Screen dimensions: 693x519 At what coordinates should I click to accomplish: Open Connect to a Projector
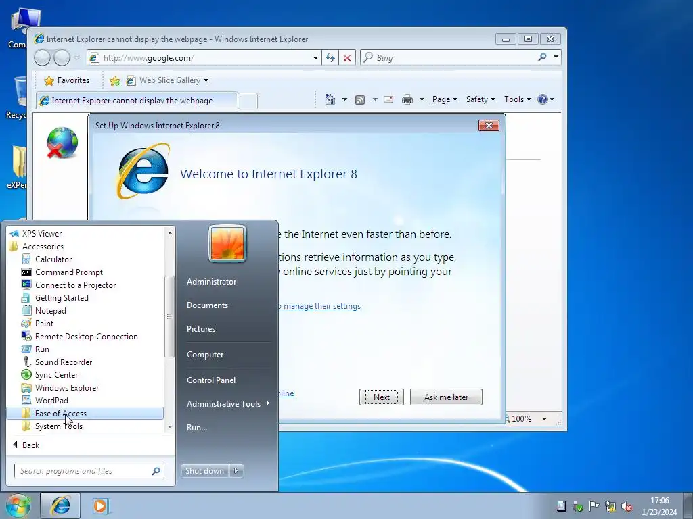(75, 285)
